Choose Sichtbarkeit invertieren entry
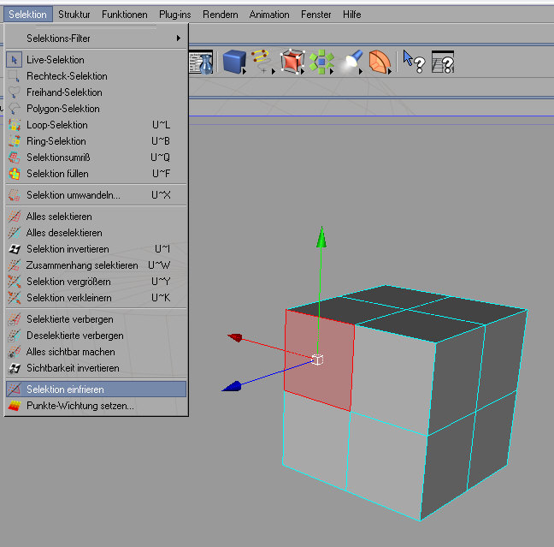 pyautogui.click(x=96, y=368)
